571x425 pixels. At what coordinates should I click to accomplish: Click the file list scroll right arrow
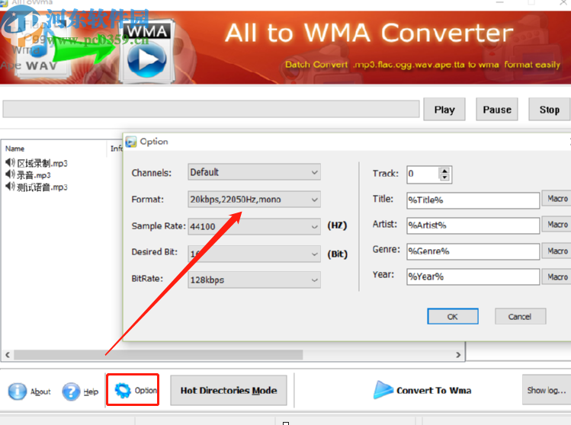(458, 354)
